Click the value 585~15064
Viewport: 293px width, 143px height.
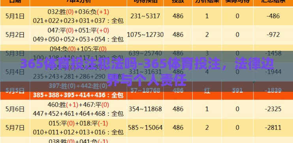coord(145,128)
